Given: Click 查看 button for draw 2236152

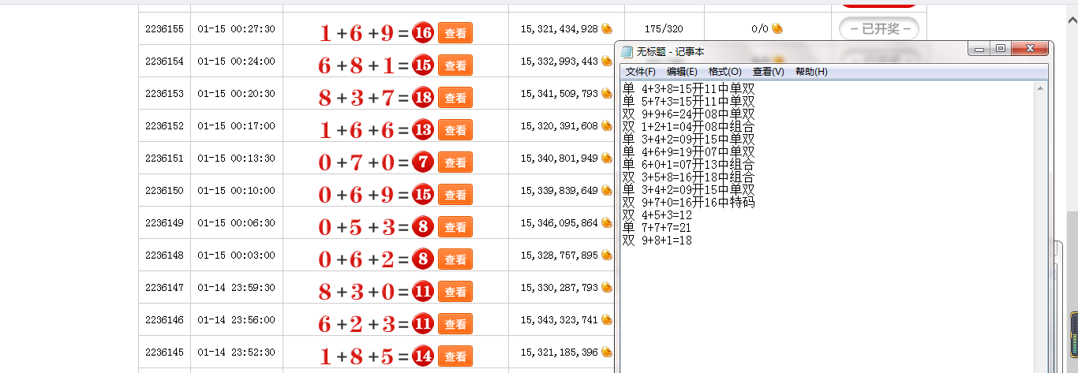Looking at the screenshot, I should pyautogui.click(x=455, y=129).
